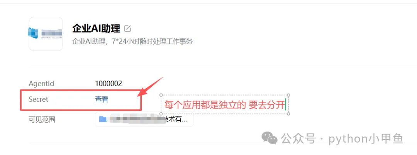Click the blue folder icon in 可见范围
The image size is (417, 155).
click(x=103, y=119)
